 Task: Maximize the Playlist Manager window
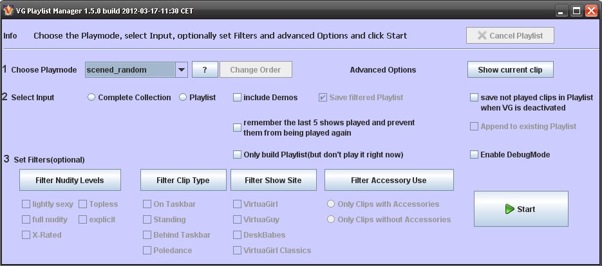tap(576, 11)
